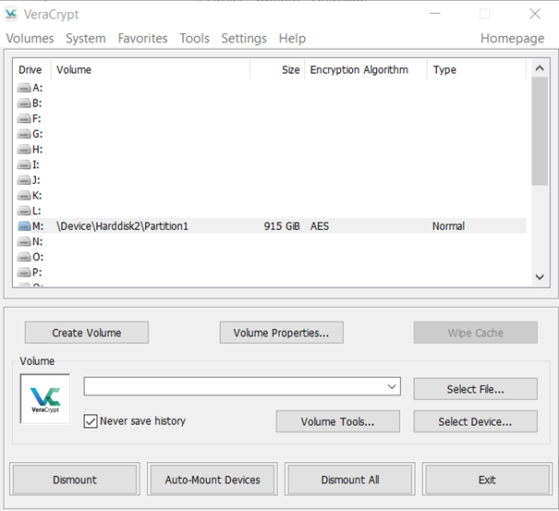Image resolution: width=559 pixels, height=511 pixels.
Task: Select the H: drive slot icon
Action: [x=24, y=150]
